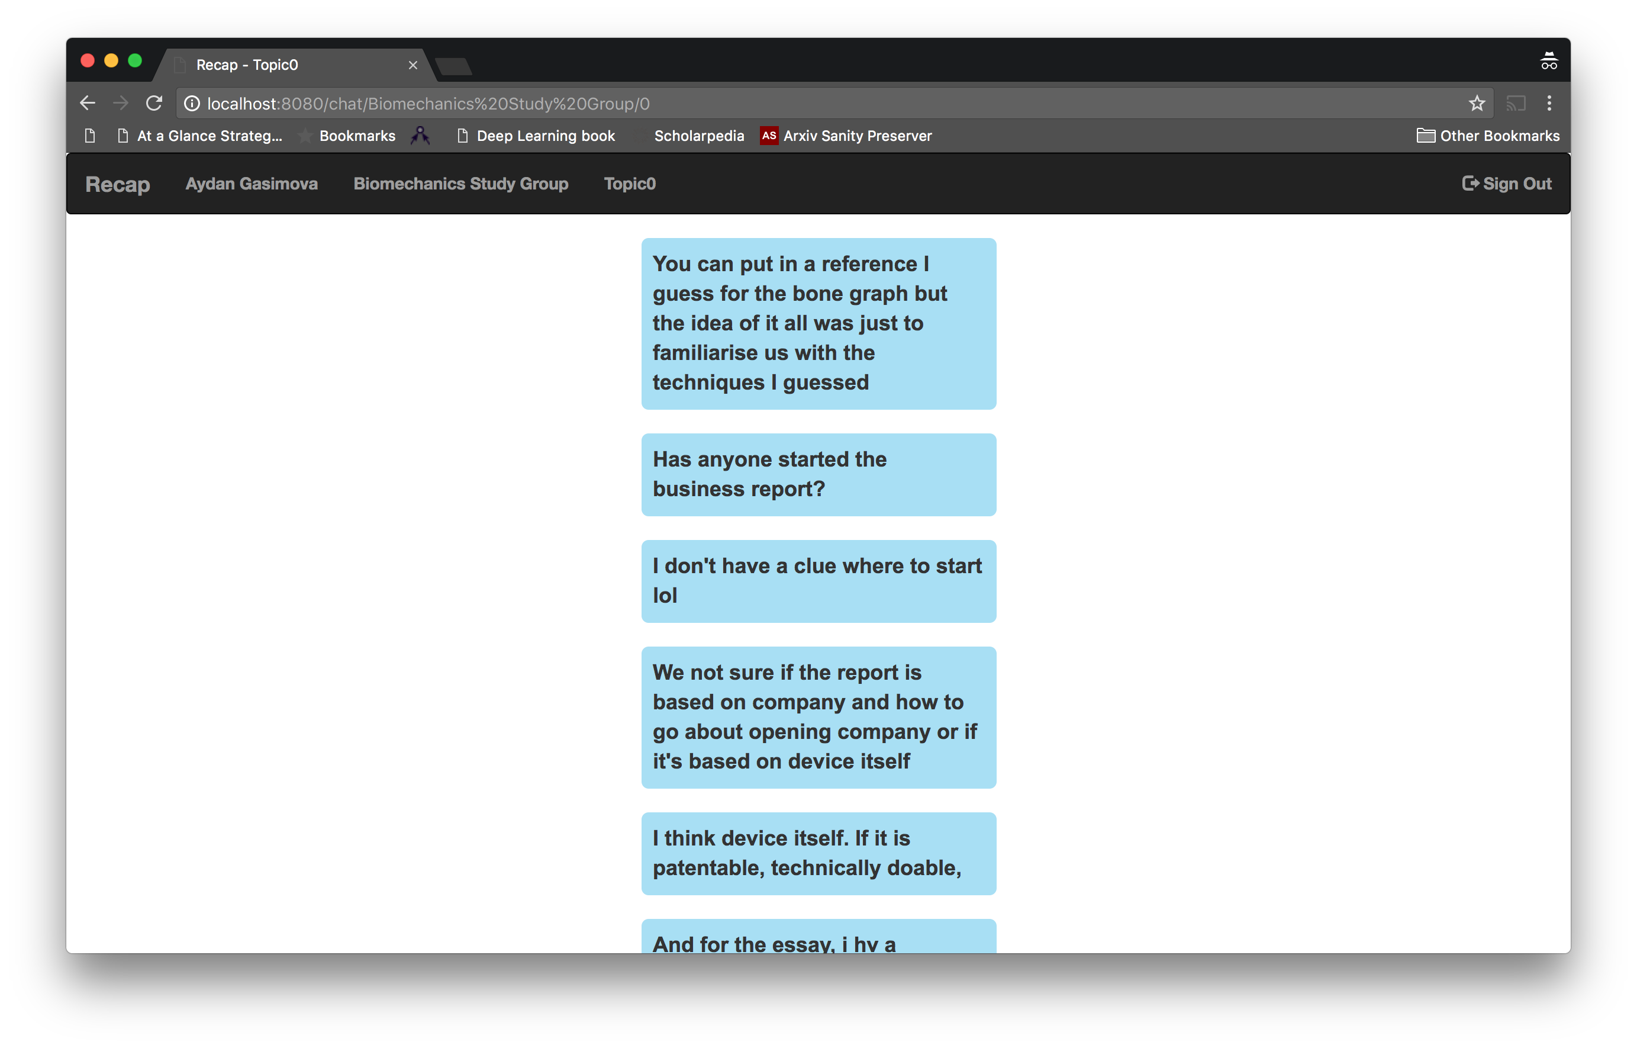Open Arxiv Sanity Preserver bookmark
Viewport: 1637px width, 1048px height.
(x=846, y=136)
